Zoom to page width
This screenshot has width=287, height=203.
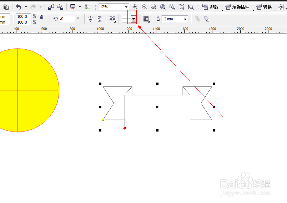tap(182, 7)
